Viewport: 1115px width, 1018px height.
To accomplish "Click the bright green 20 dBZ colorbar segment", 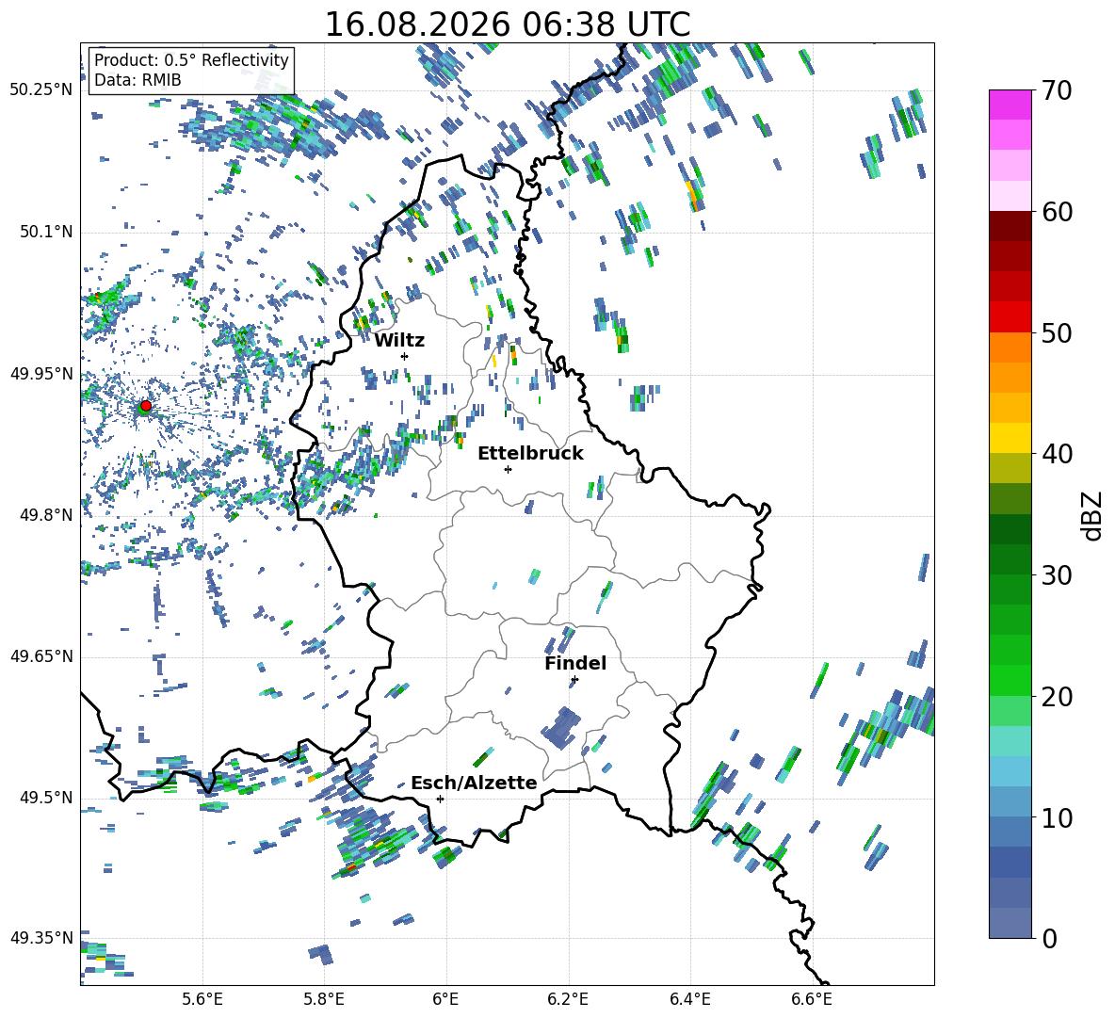I will [x=1010, y=680].
